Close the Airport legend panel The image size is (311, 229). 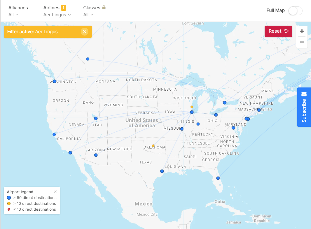(x=55, y=192)
